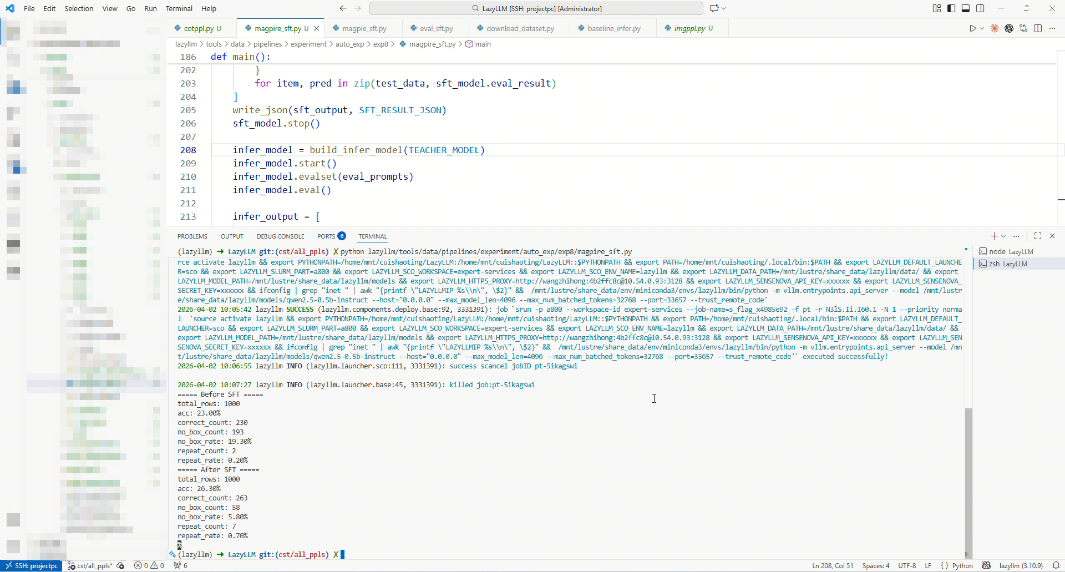
Task: Open errors and warnings count in status bar
Action: [149, 566]
